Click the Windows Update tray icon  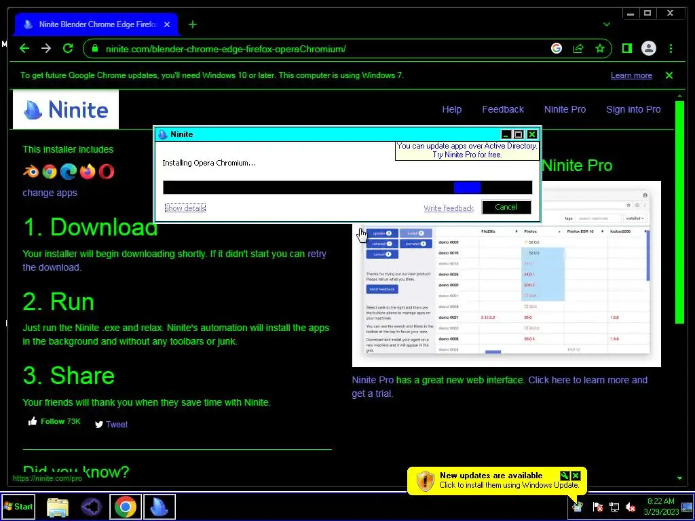(577, 507)
